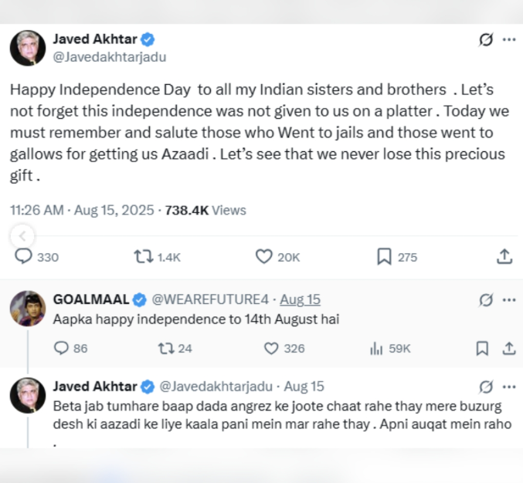The image size is (523, 483).
Task: Click the left arrow back button
Action: point(23,236)
